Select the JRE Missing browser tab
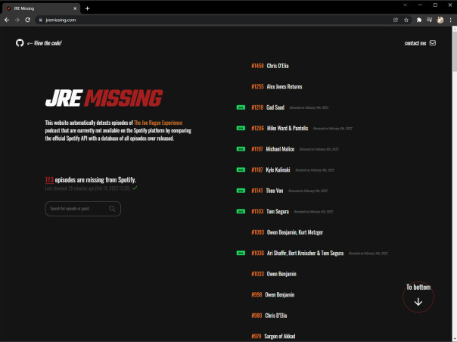This screenshot has height=342, width=457. click(x=41, y=8)
